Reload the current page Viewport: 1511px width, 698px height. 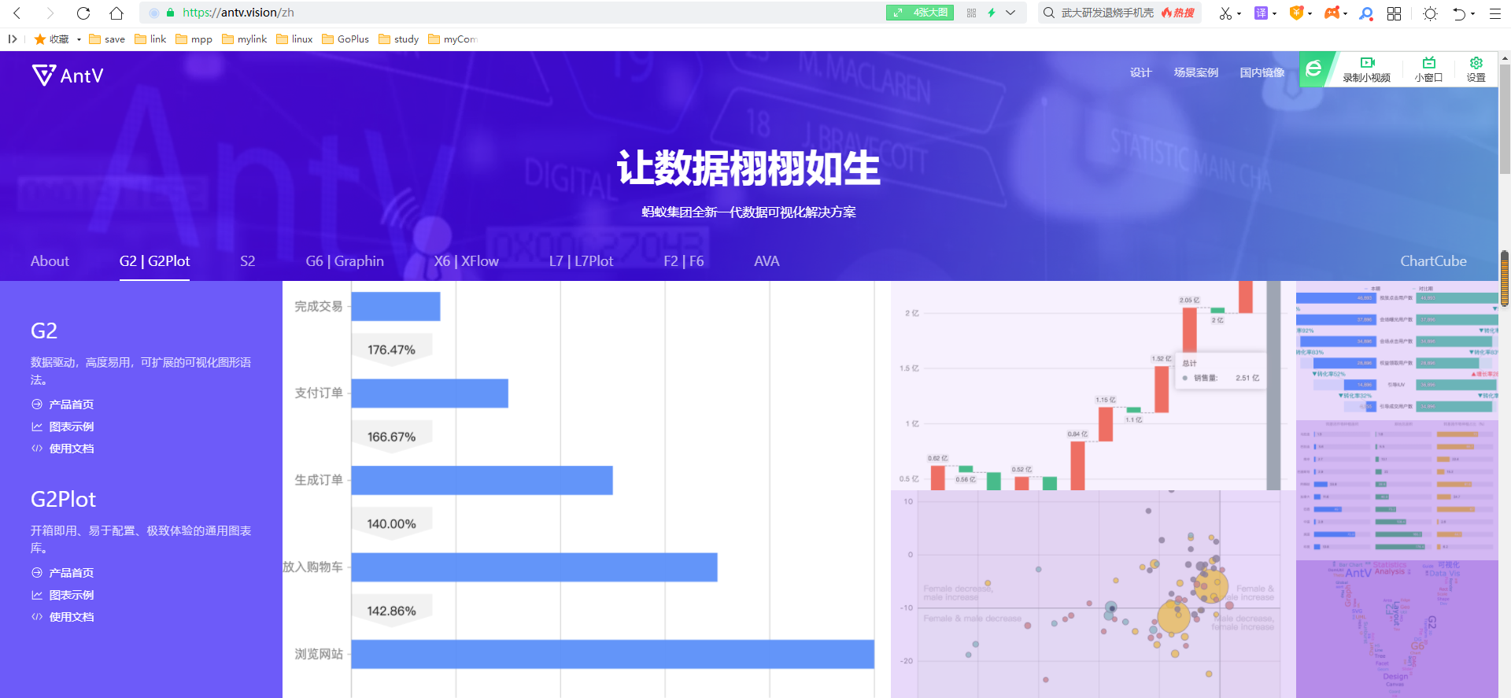click(x=83, y=13)
